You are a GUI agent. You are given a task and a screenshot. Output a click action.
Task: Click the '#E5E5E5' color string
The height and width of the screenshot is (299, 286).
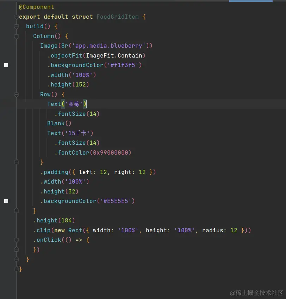pyautogui.click(x=116, y=201)
